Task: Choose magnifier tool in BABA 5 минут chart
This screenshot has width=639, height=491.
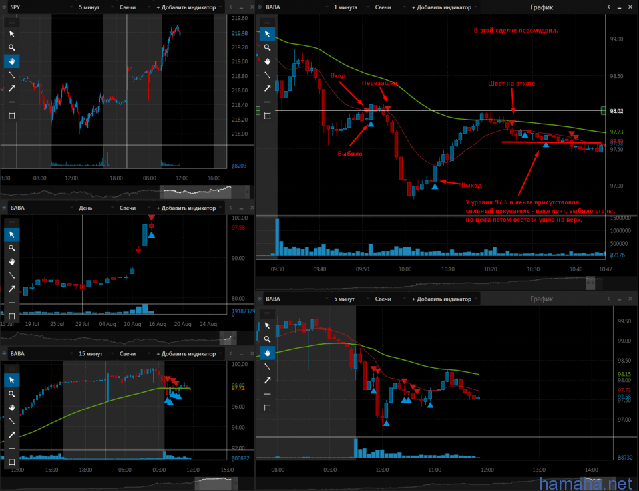Action: (268, 339)
